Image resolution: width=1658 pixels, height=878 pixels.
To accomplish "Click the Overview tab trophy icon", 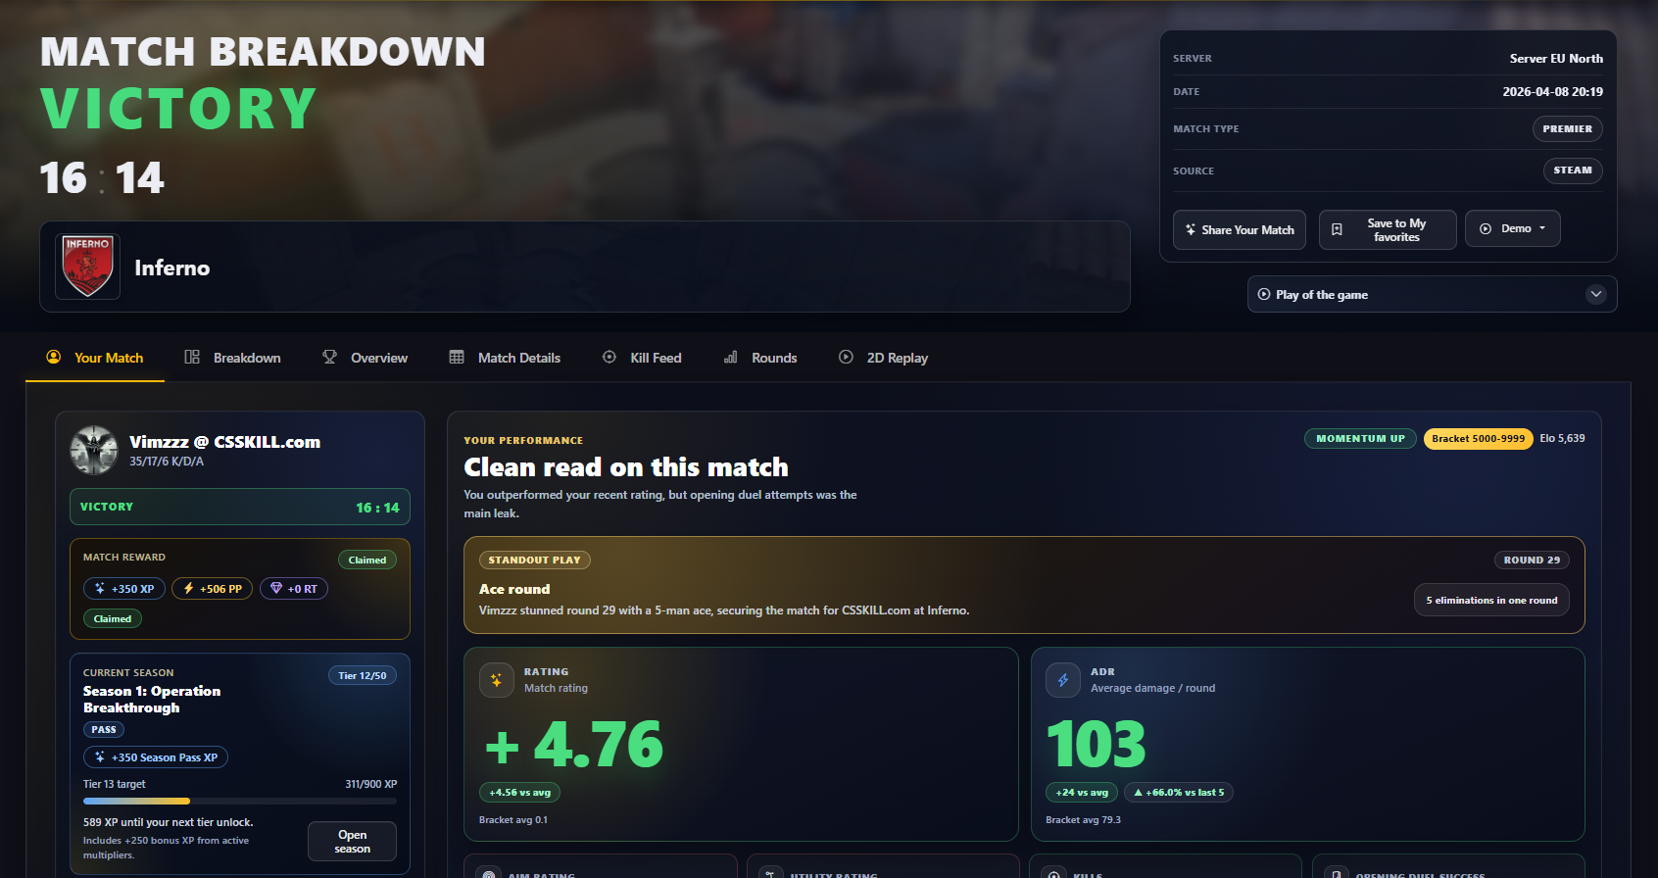I will click(329, 357).
